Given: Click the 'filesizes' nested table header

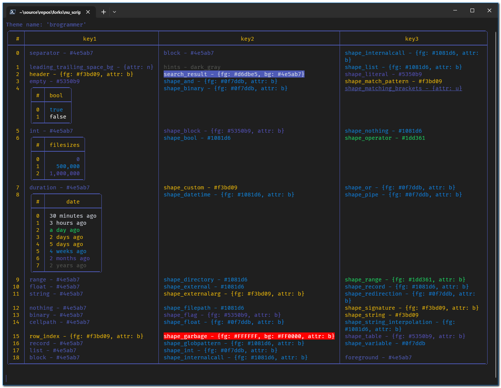Looking at the screenshot, I should [64, 145].
